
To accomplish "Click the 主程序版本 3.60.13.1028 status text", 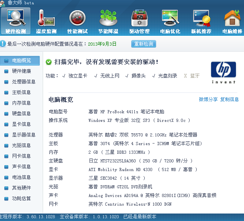I will 27,217.
